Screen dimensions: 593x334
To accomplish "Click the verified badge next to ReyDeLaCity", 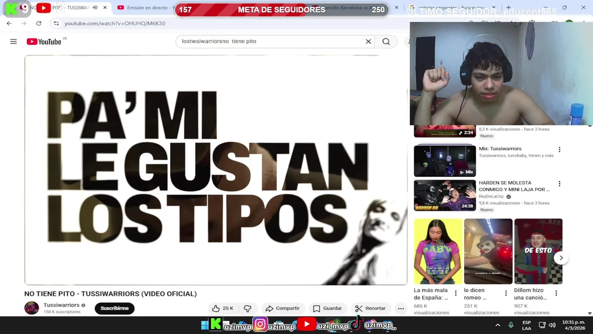I will coord(509,197).
